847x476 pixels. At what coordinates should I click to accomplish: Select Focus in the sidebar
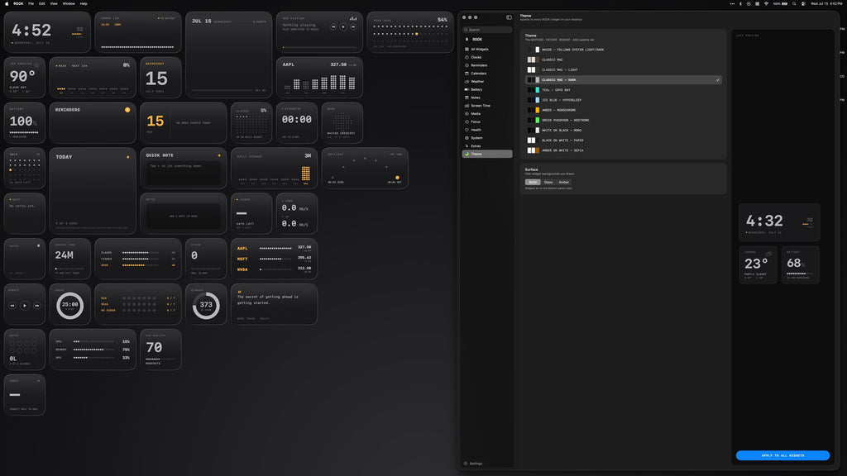tap(486, 122)
